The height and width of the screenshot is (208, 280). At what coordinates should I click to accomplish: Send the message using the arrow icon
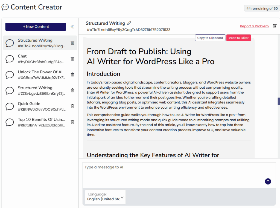268,181
